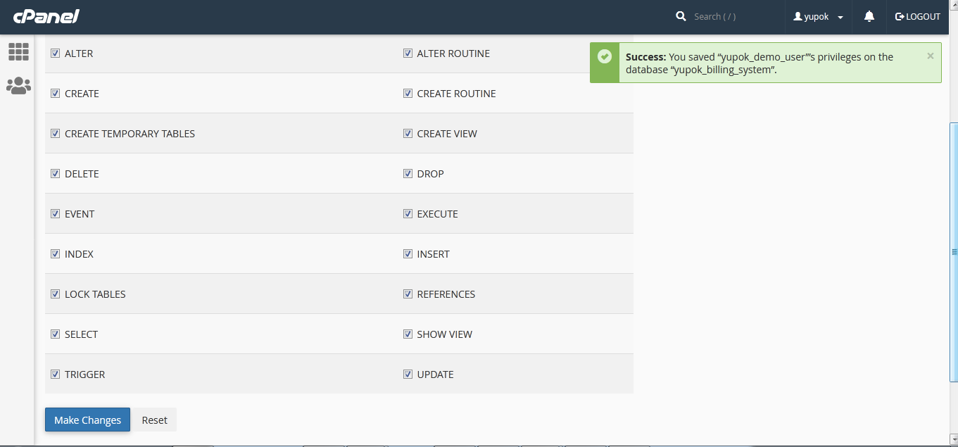Uncheck the TRIGGER privilege
The height and width of the screenshot is (447, 958).
[56, 374]
